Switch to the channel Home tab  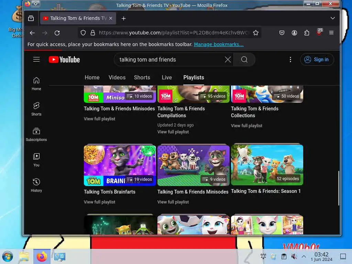(x=92, y=77)
